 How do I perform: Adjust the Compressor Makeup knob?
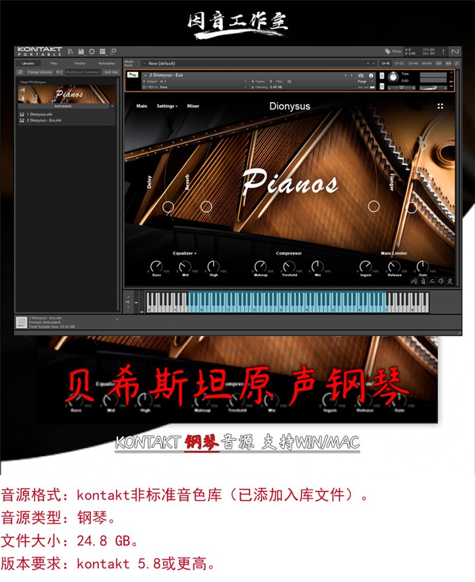coord(261,266)
